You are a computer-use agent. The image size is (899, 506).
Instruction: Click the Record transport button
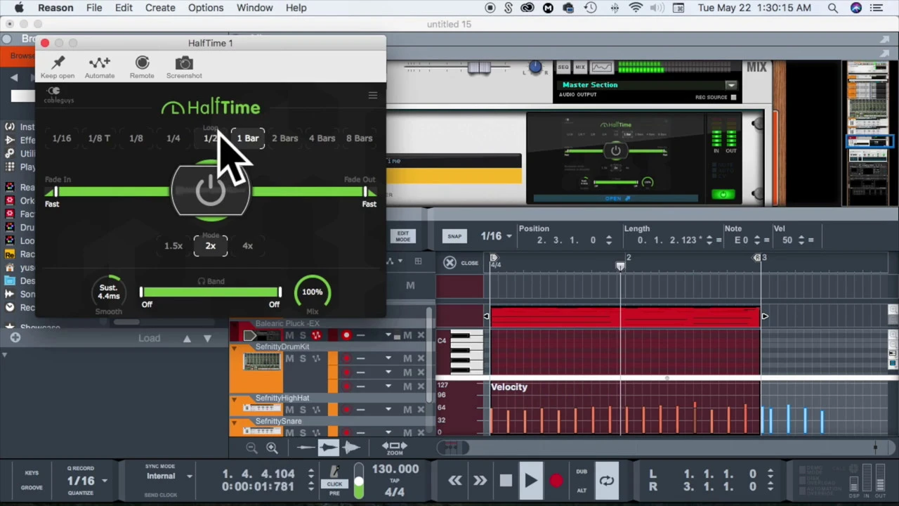pyautogui.click(x=556, y=481)
